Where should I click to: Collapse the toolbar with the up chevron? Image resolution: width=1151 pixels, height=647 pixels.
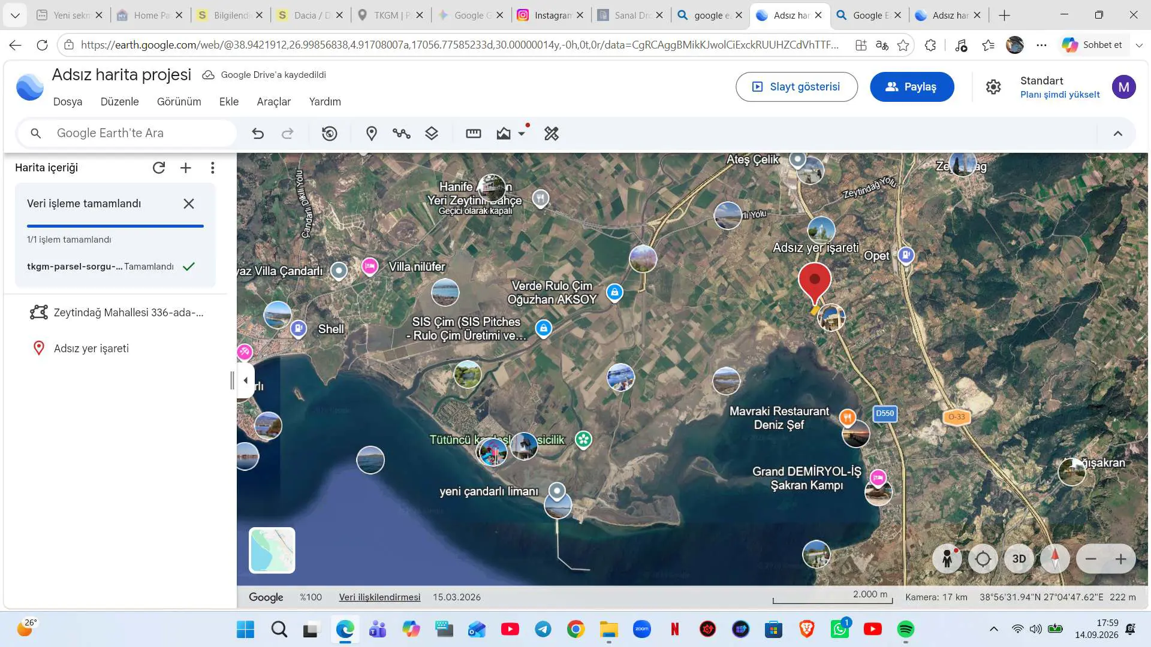click(1118, 134)
